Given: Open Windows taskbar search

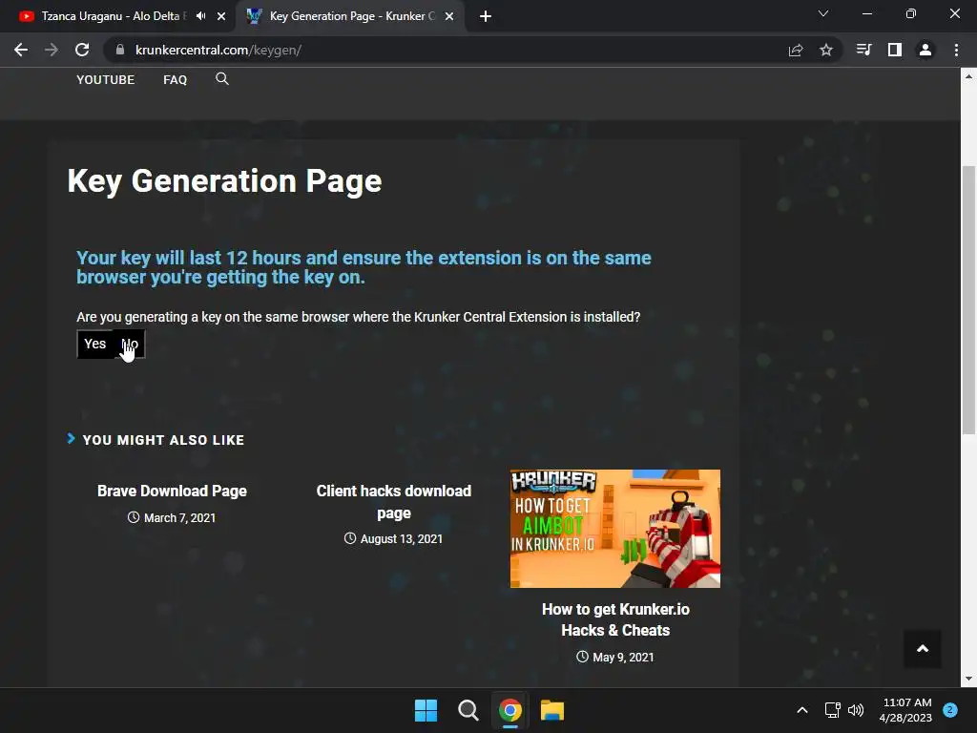Looking at the screenshot, I should tap(468, 710).
